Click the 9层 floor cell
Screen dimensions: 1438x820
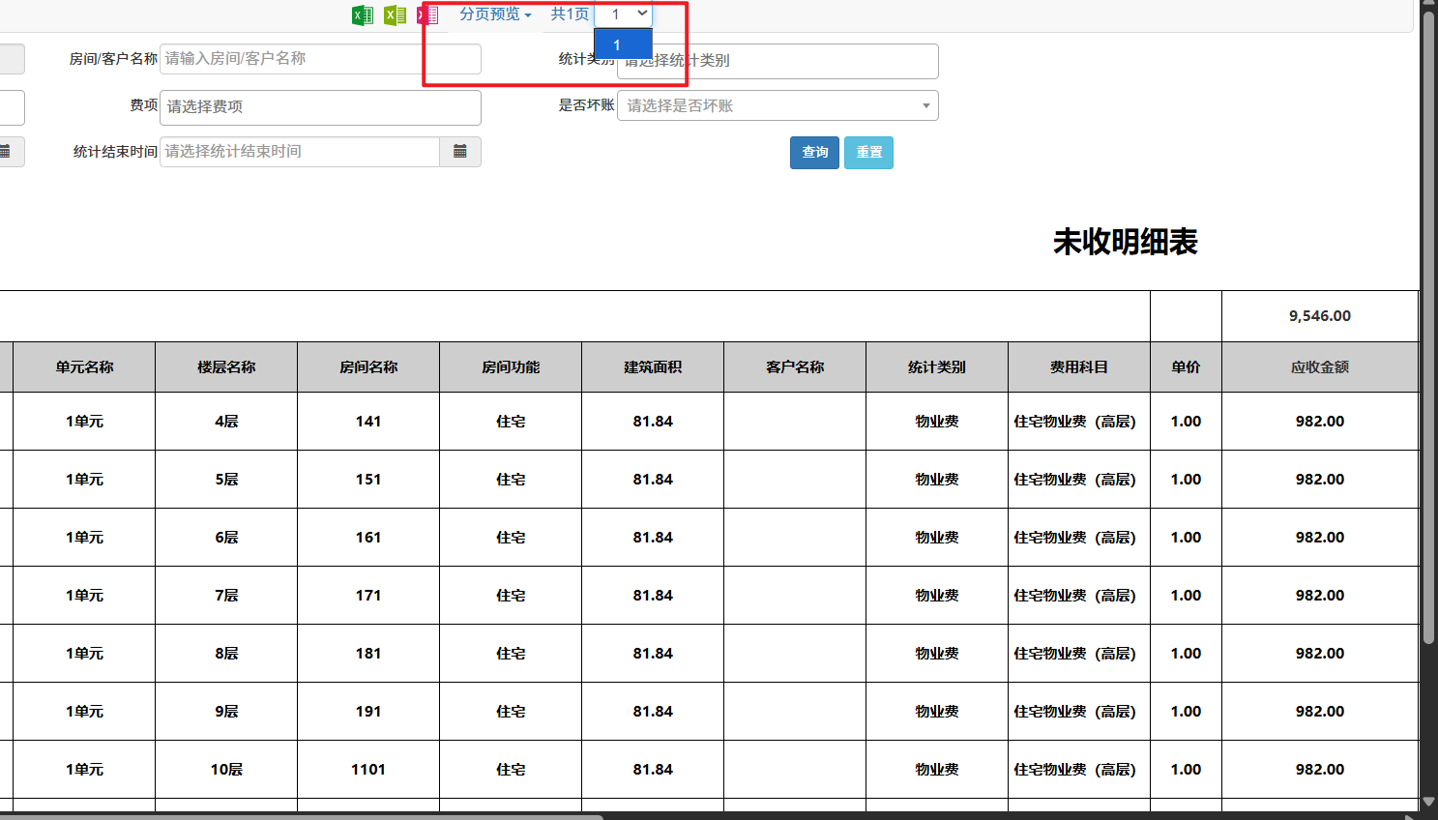[x=226, y=712]
